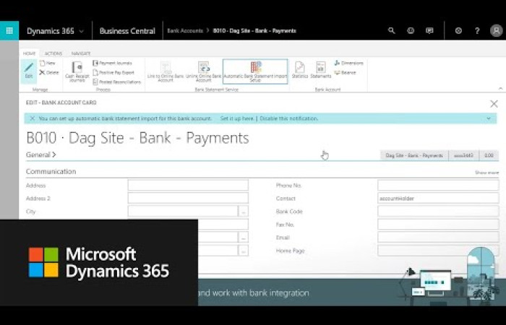Dismiss the notification with X

[x=33, y=118]
